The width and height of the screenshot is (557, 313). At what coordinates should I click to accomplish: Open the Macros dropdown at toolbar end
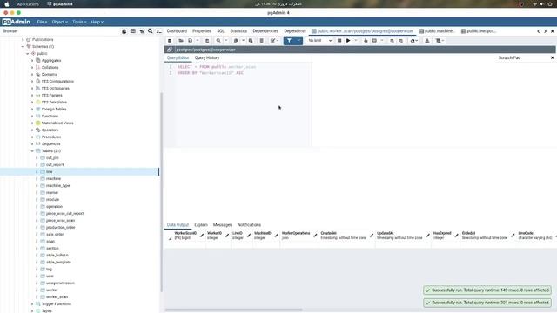pyautogui.click(x=440, y=41)
